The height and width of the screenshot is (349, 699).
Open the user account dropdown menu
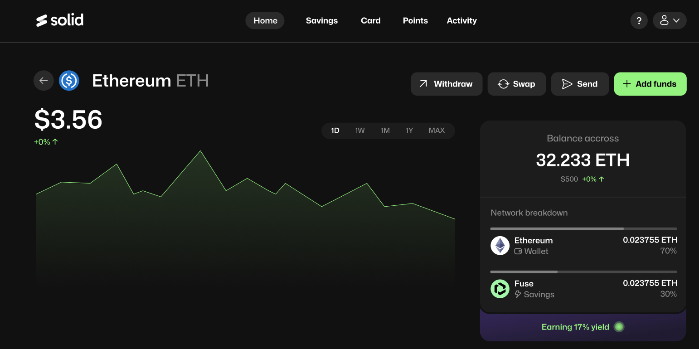point(670,20)
